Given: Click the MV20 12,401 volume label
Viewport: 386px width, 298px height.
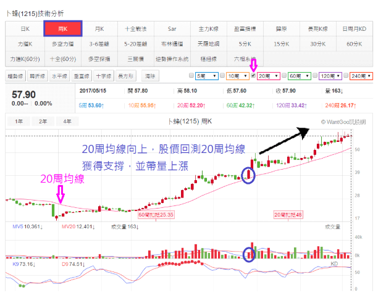Looking at the screenshot, I should 78,226.
